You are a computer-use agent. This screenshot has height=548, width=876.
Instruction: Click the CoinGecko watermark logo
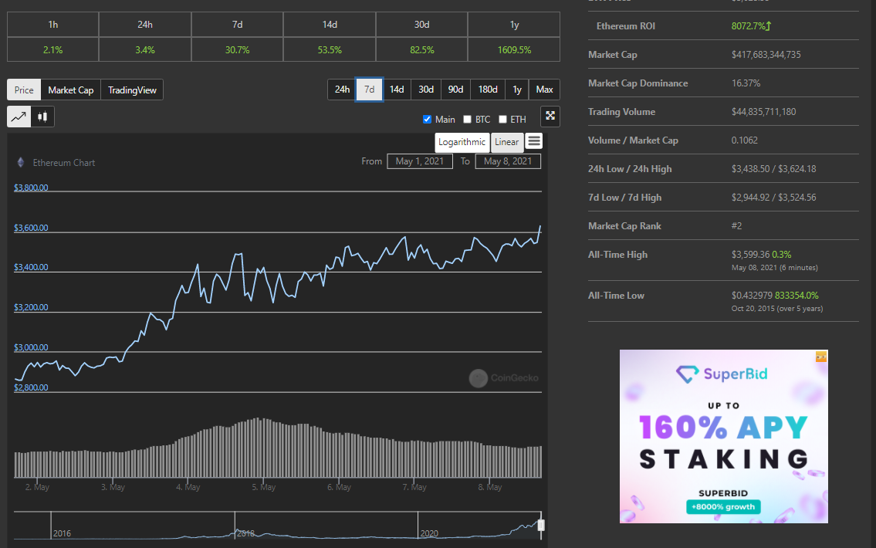[479, 378]
